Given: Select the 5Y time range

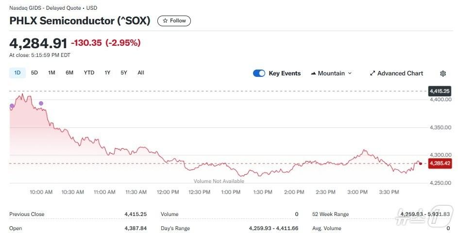Looking at the screenshot, I should (124, 73).
